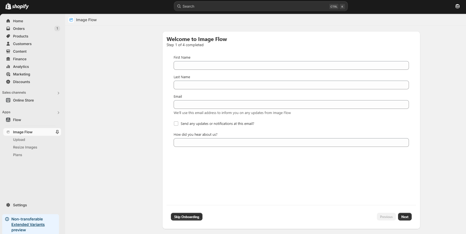Click Step 1 of 4 completed text
Image resolution: width=466 pixels, height=234 pixels.
(185, 45)
